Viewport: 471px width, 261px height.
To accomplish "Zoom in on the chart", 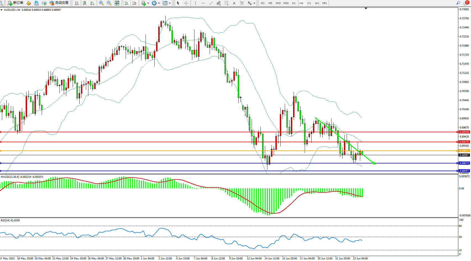I will click(x=101, y=3).
